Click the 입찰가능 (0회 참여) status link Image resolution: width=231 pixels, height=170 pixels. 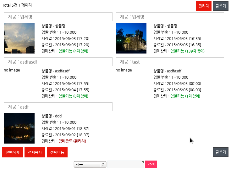click(73, 96)
